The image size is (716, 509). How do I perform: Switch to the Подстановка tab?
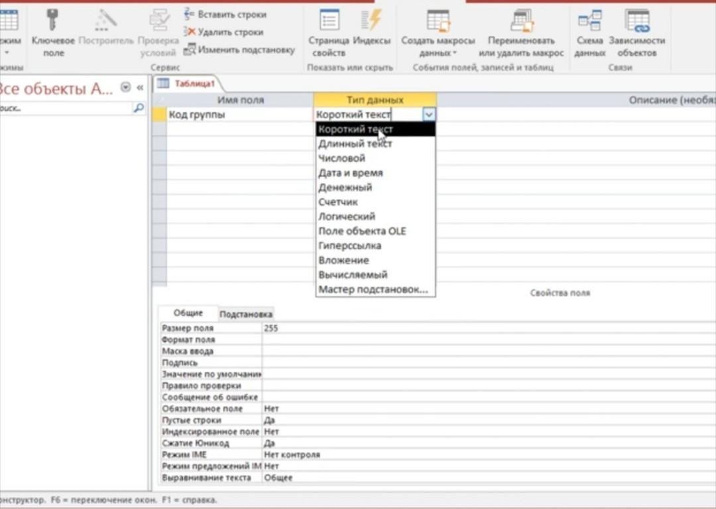click(246, 314)
